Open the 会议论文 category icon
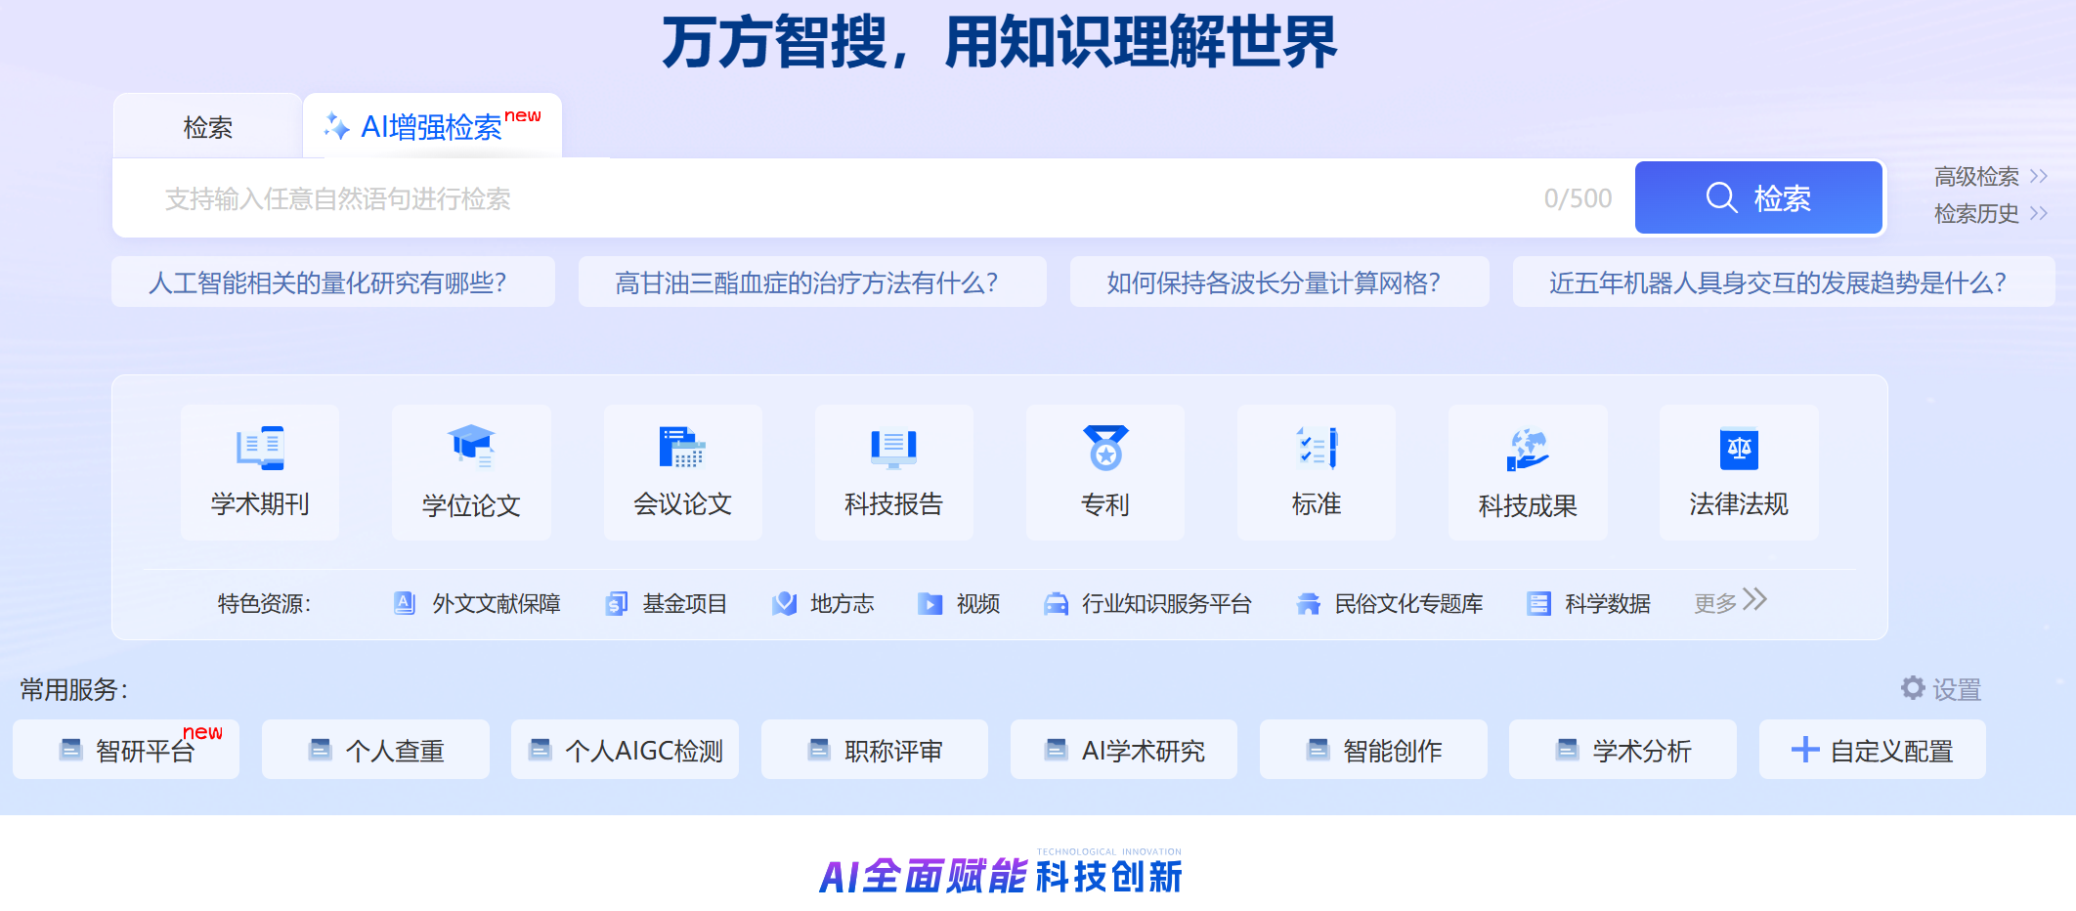The width and height of the screenshot is (2076, 911). click(682, 450)
